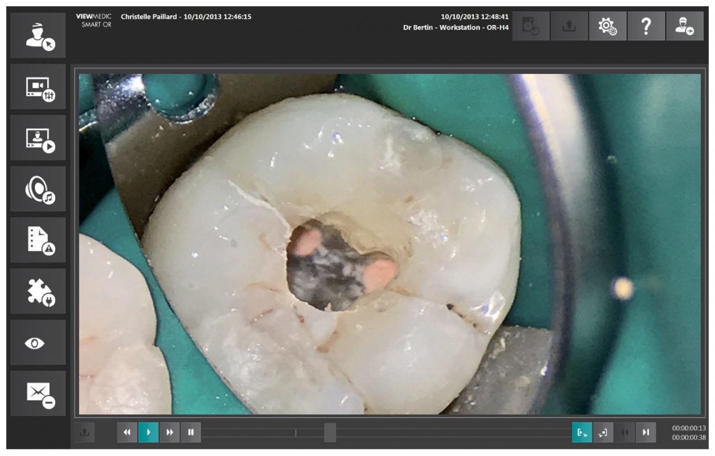Click the dental video frame
This screenshot has width=715, height=456.
pos(390,244)
